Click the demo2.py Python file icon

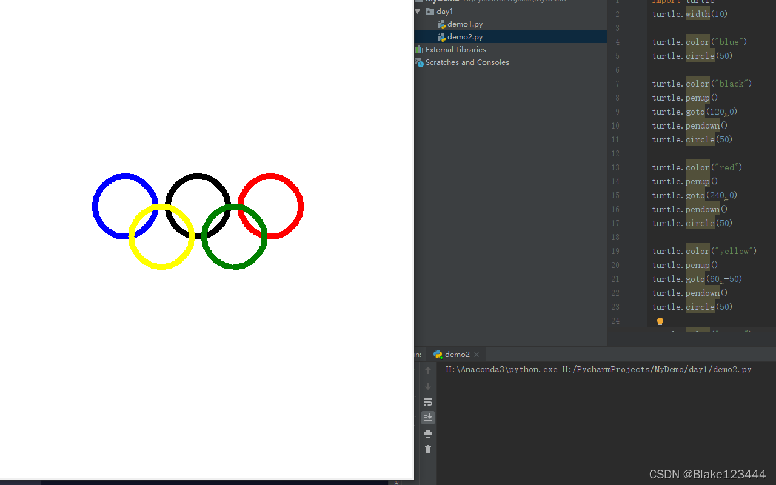441,37
